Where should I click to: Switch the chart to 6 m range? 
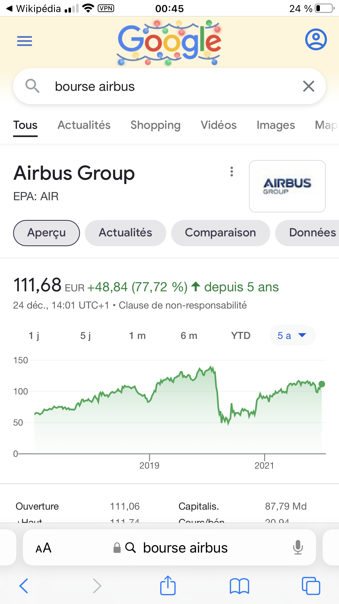tap(189, 336)
